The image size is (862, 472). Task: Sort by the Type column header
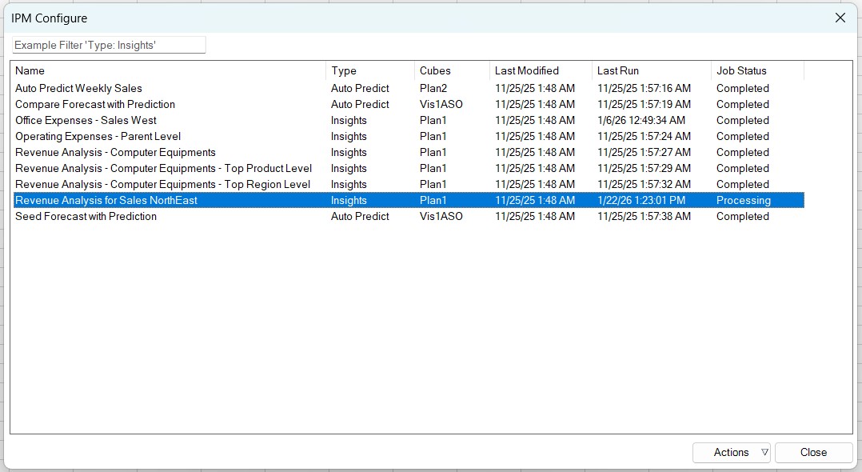tap(370, 70)
